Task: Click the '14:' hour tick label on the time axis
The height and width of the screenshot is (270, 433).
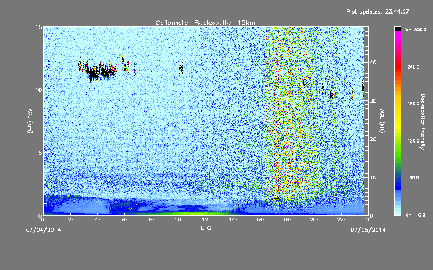Action: (233, 220)
